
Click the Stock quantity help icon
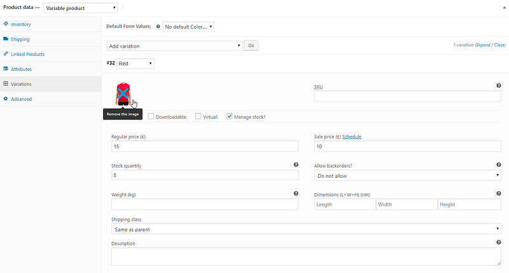tap(296, 164)
